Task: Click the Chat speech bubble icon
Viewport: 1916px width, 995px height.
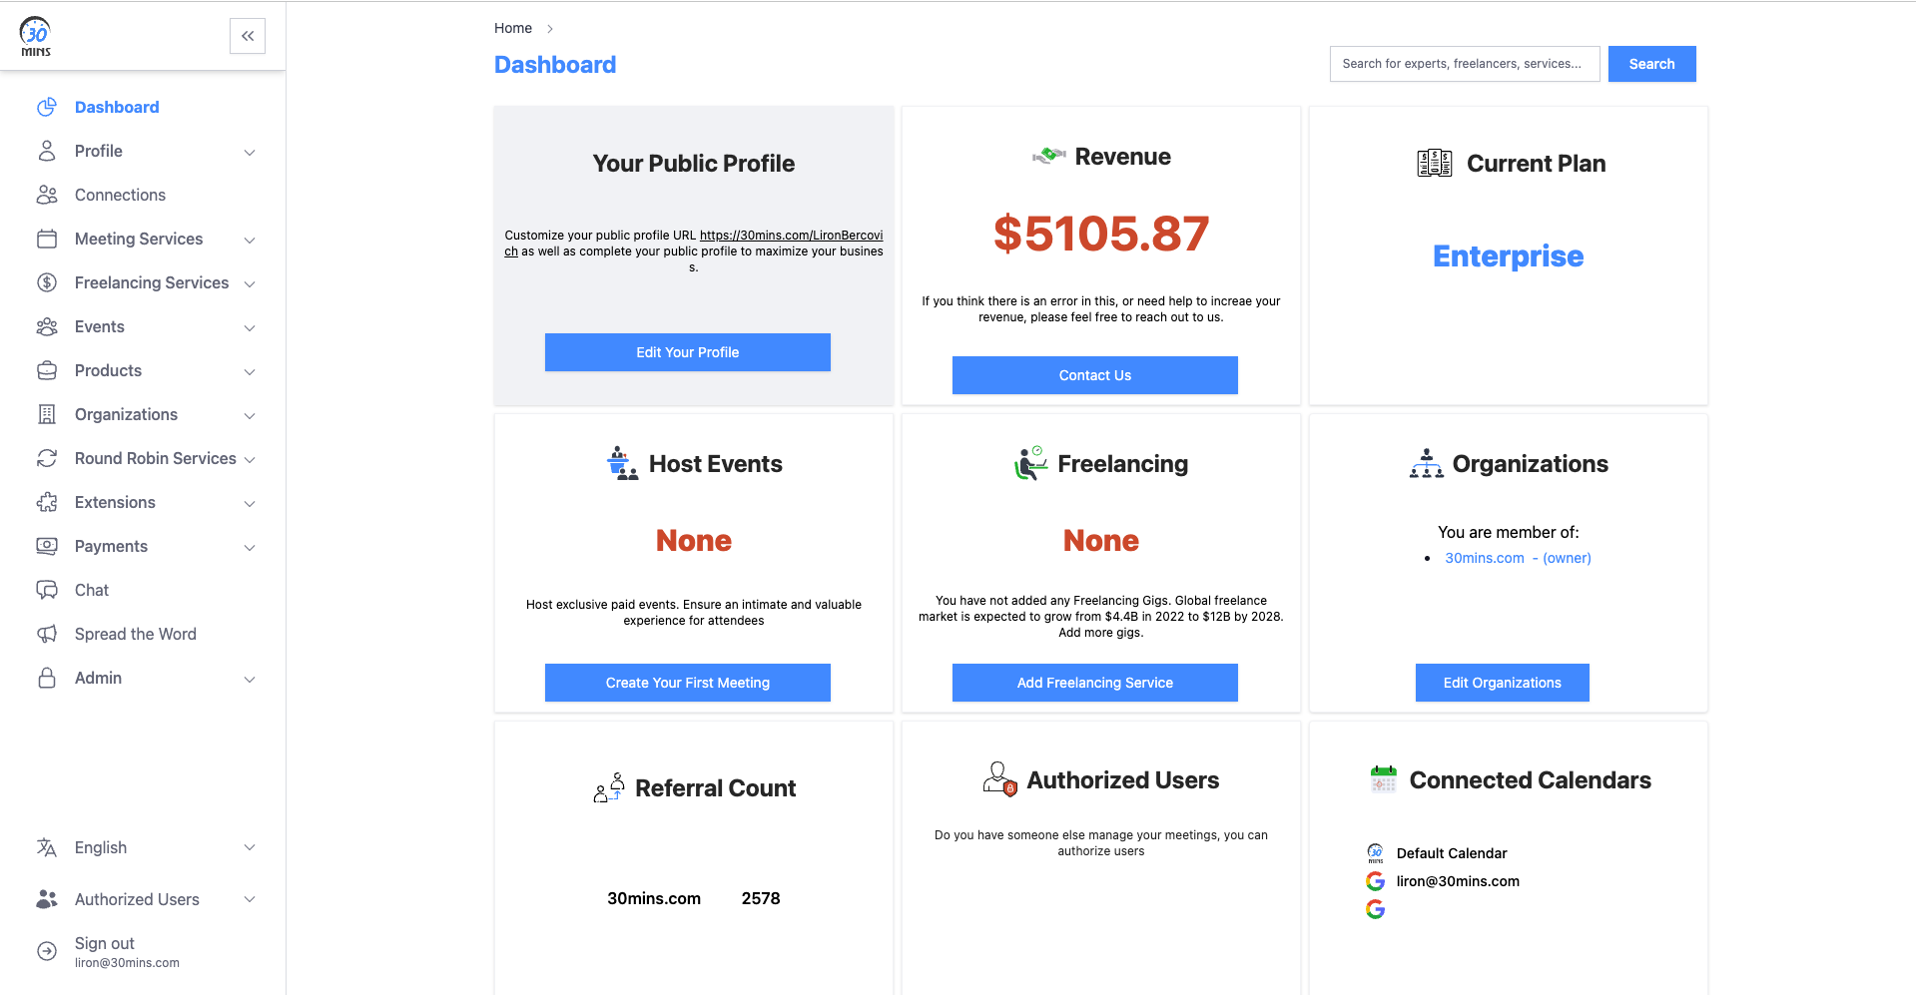Action: pyautogui.click(x=47, y=590)
